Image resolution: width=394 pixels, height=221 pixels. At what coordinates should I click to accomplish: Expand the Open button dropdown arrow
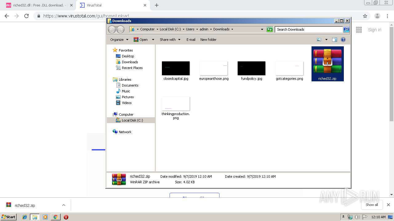point(153,40)
